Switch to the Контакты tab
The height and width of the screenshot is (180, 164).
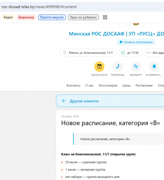click(73, 85)
